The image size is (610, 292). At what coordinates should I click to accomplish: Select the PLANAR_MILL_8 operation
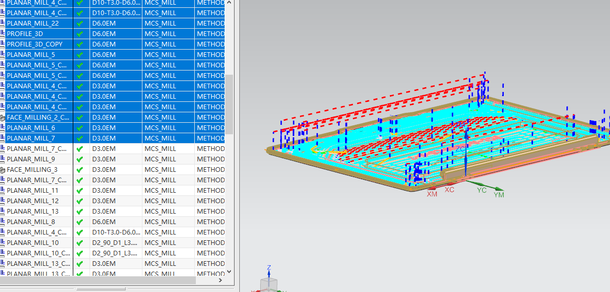tap(31, 222)
